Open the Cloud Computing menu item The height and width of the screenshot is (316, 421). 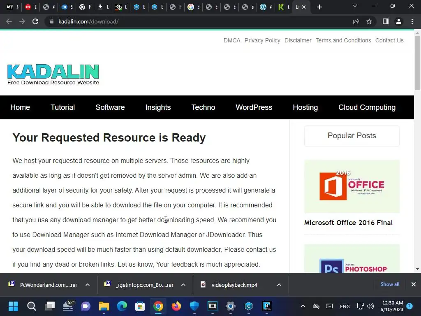pos(367,107)
